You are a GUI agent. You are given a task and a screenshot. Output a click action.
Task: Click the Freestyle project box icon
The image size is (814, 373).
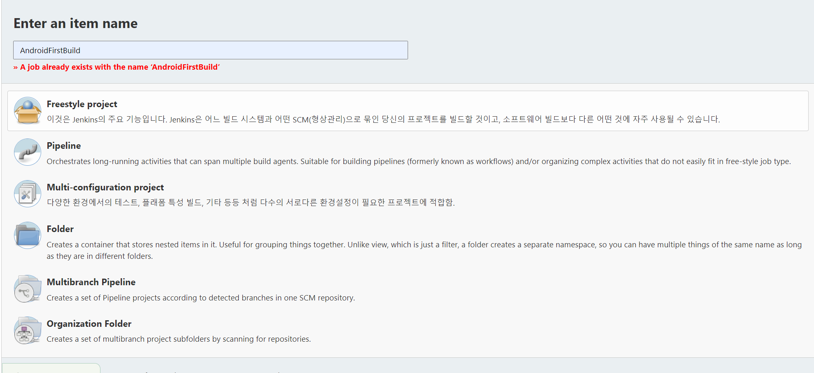pos(28,110)
